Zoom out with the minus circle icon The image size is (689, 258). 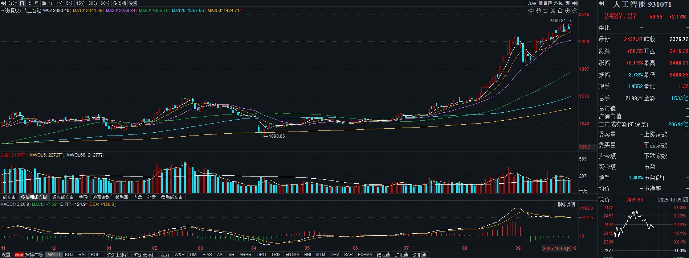coord(575,11)
